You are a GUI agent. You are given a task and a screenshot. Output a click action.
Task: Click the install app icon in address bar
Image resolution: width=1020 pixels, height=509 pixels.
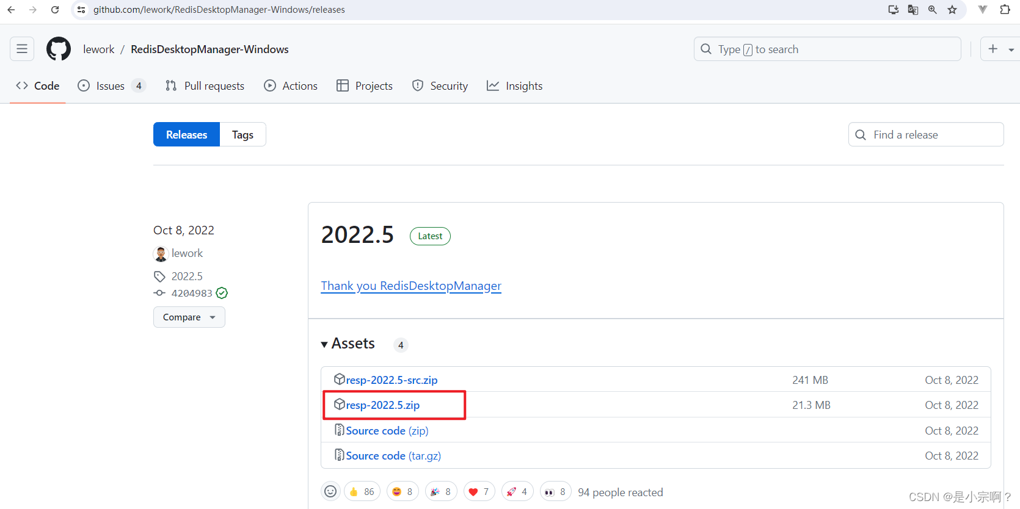point(894,10)
